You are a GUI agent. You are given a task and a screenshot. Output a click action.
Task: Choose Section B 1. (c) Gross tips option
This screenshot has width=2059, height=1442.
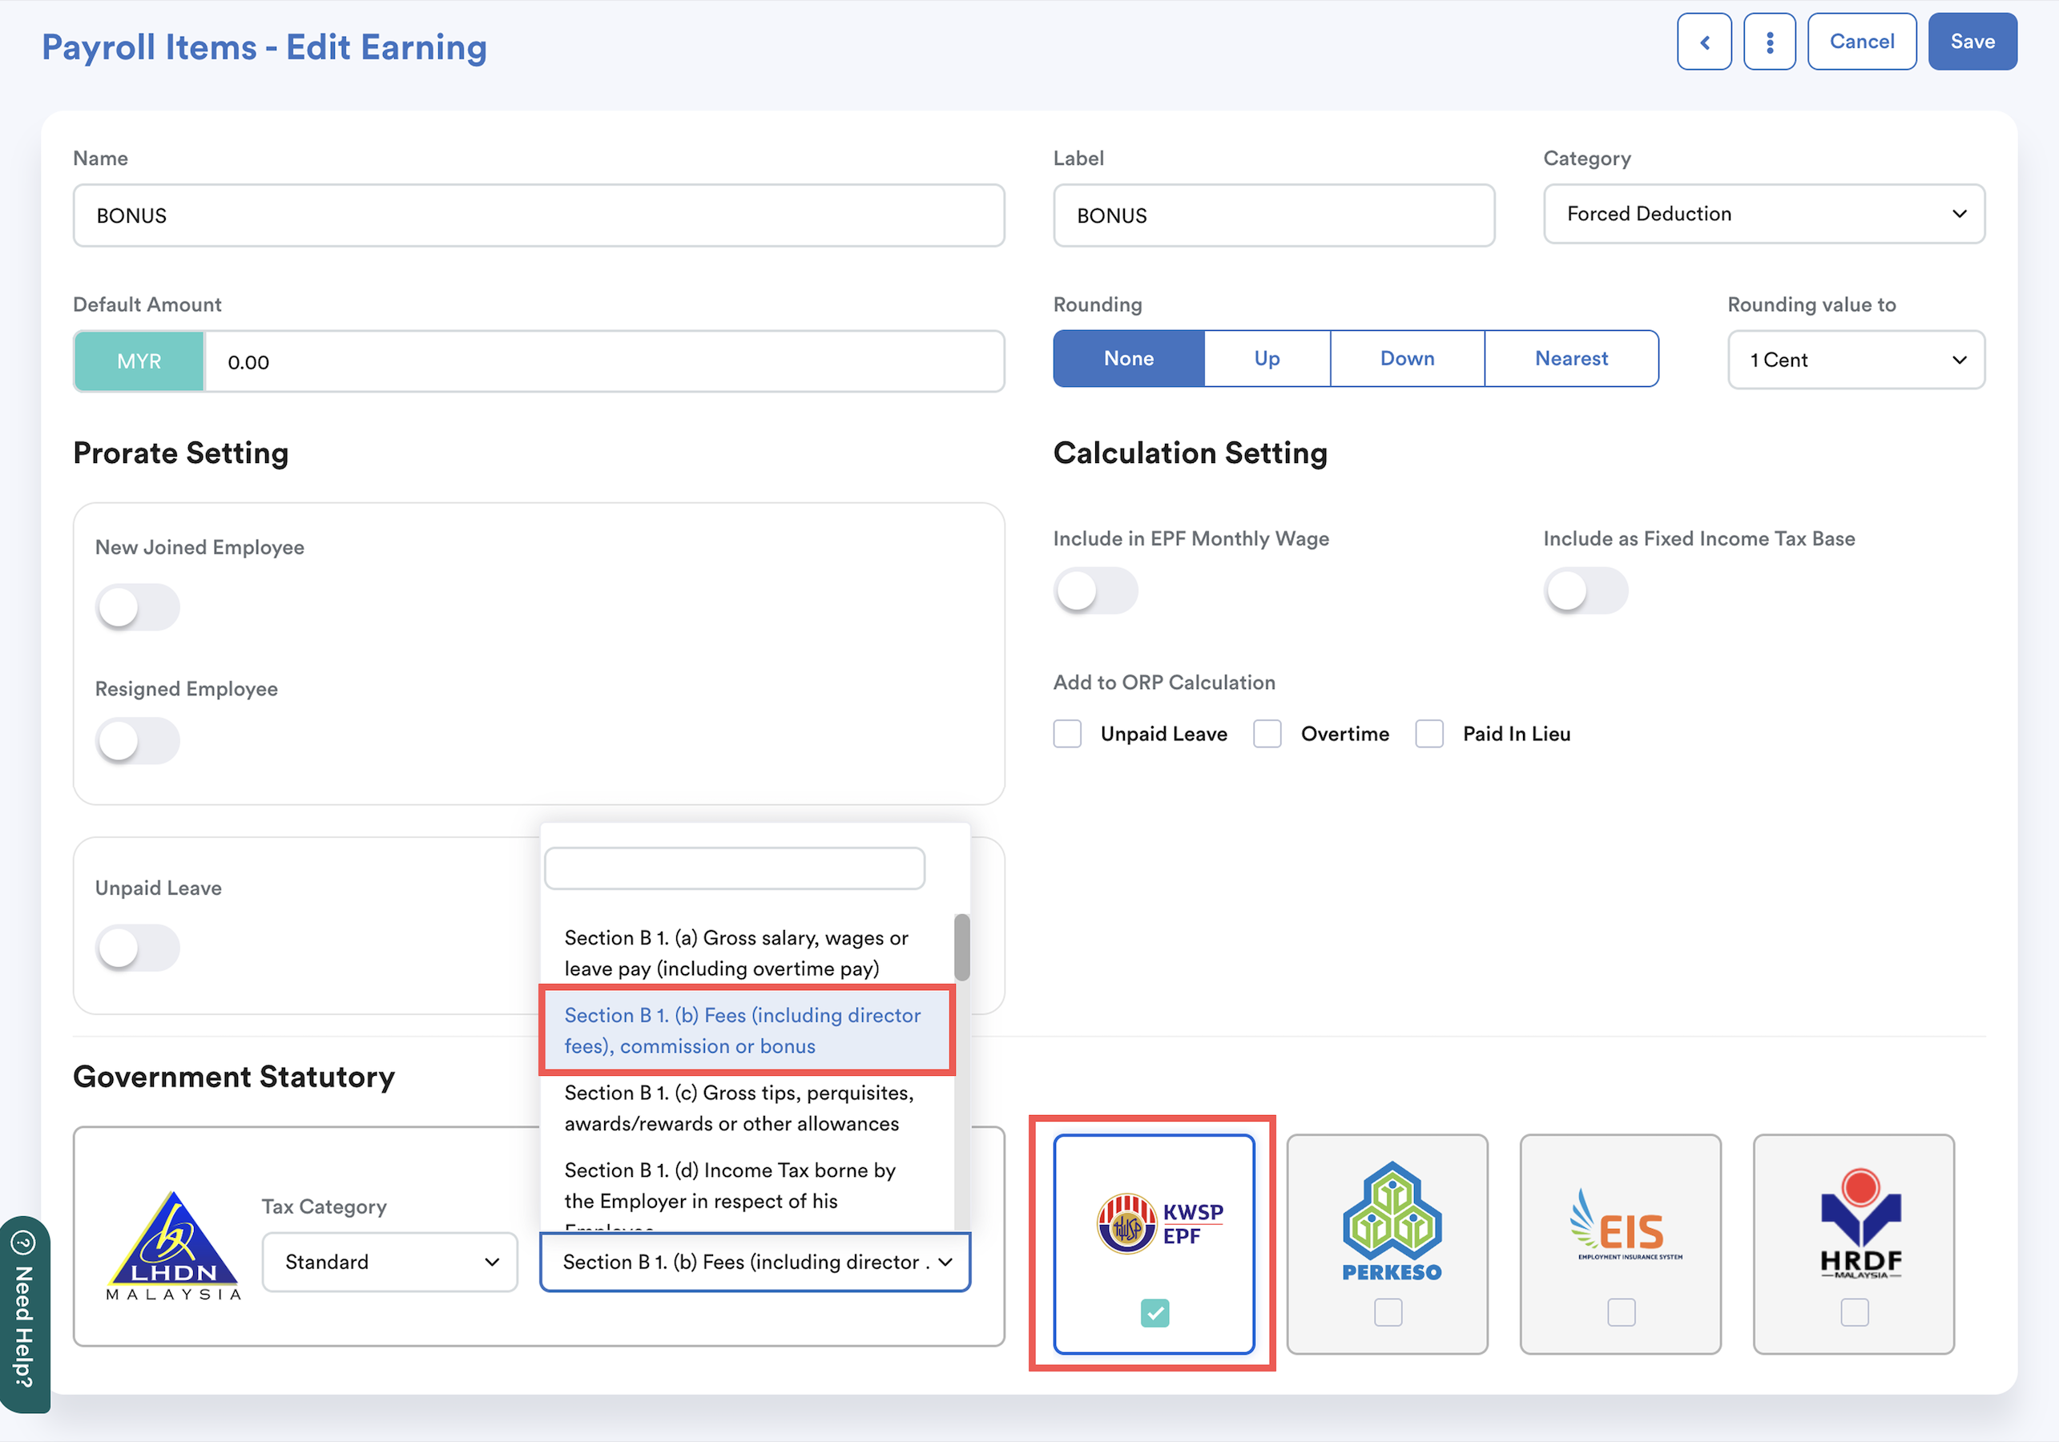[739, 1107]
